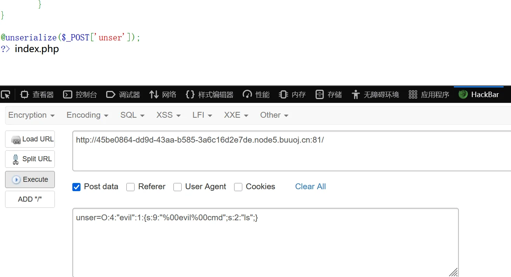The width and height of the screenshot is (511, 277).
Task: Open the Memory (内存) panel
Action: pos(292,94)
